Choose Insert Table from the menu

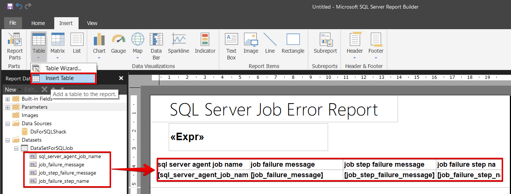click(64, 78)
